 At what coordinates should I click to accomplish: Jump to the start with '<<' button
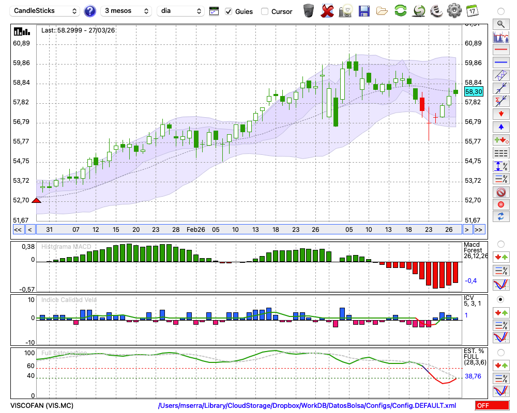pyautogui.click(x=18, y=230)
